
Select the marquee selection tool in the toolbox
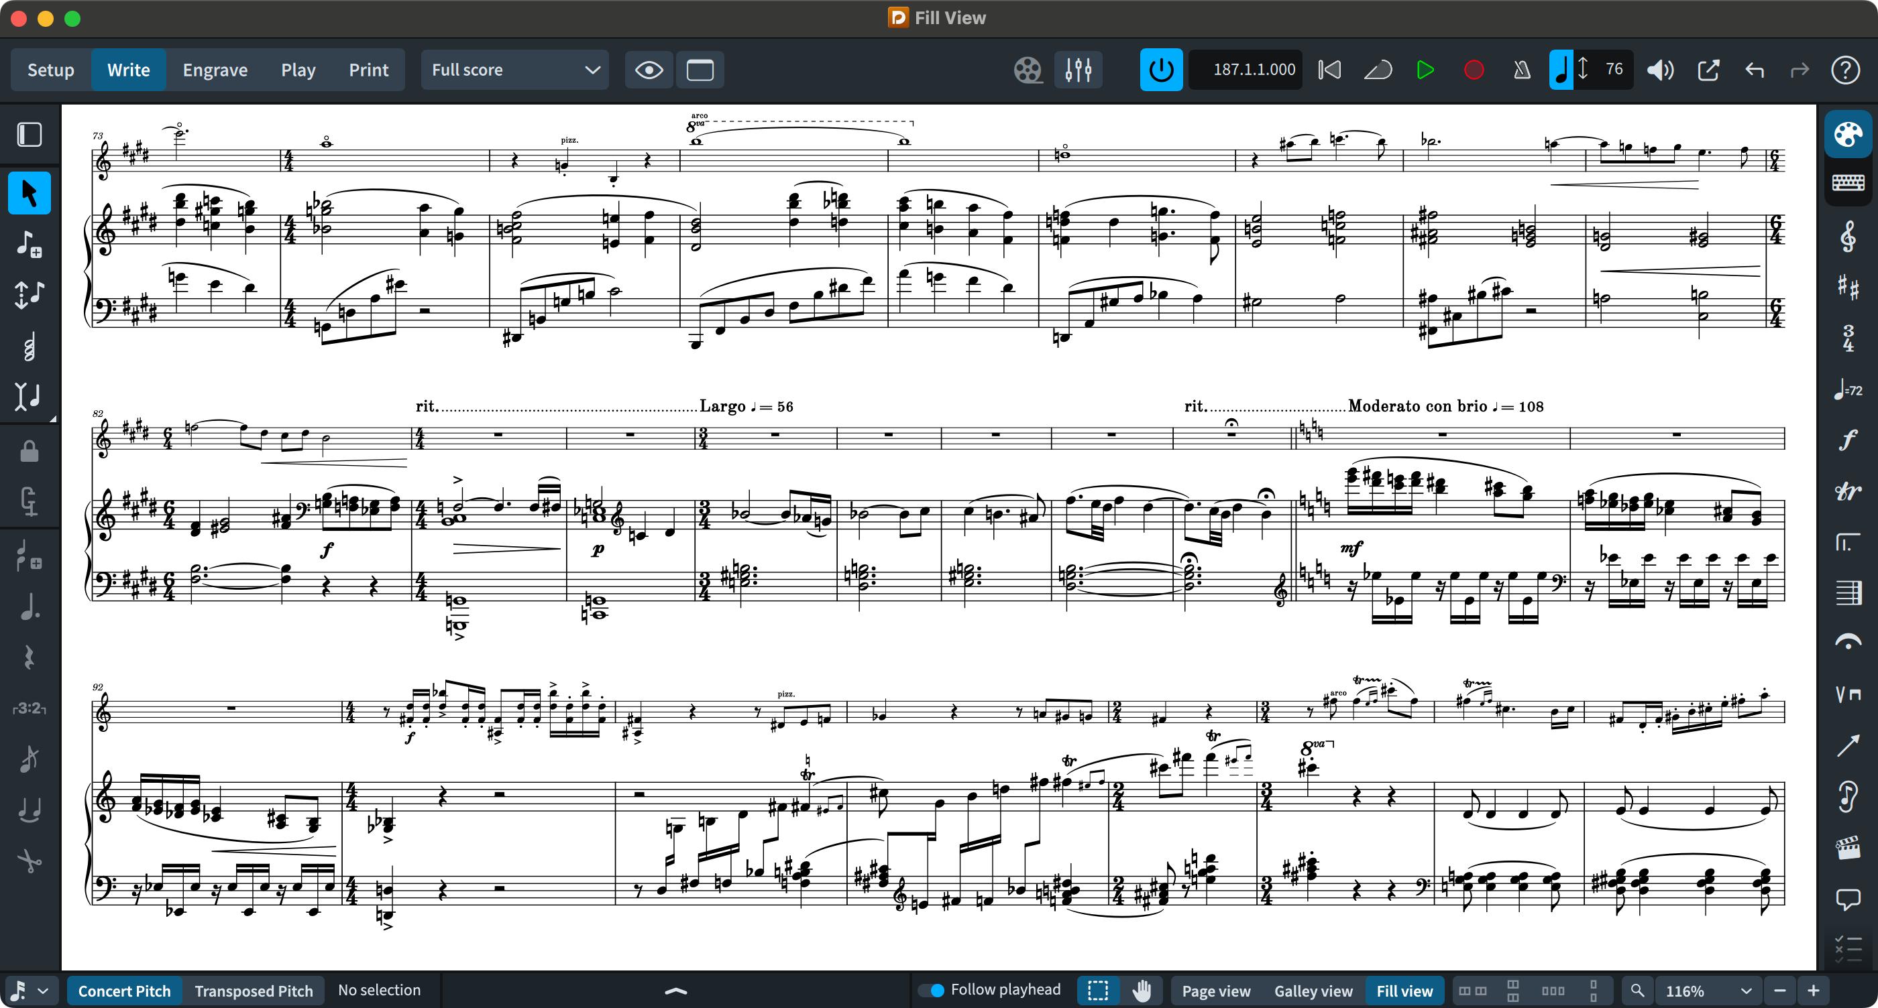coord(1098,990)
